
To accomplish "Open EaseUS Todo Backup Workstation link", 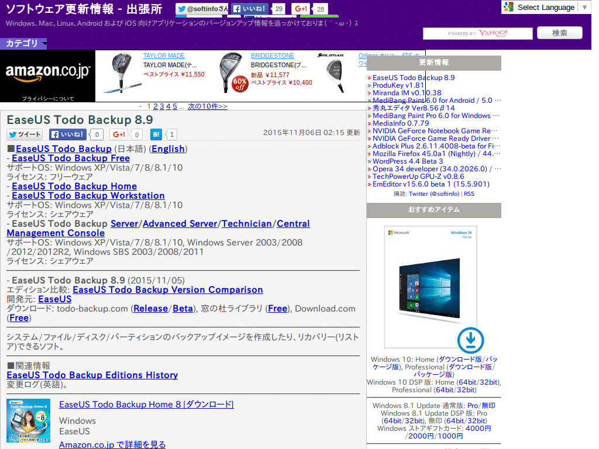I will (x=88, y=195).
